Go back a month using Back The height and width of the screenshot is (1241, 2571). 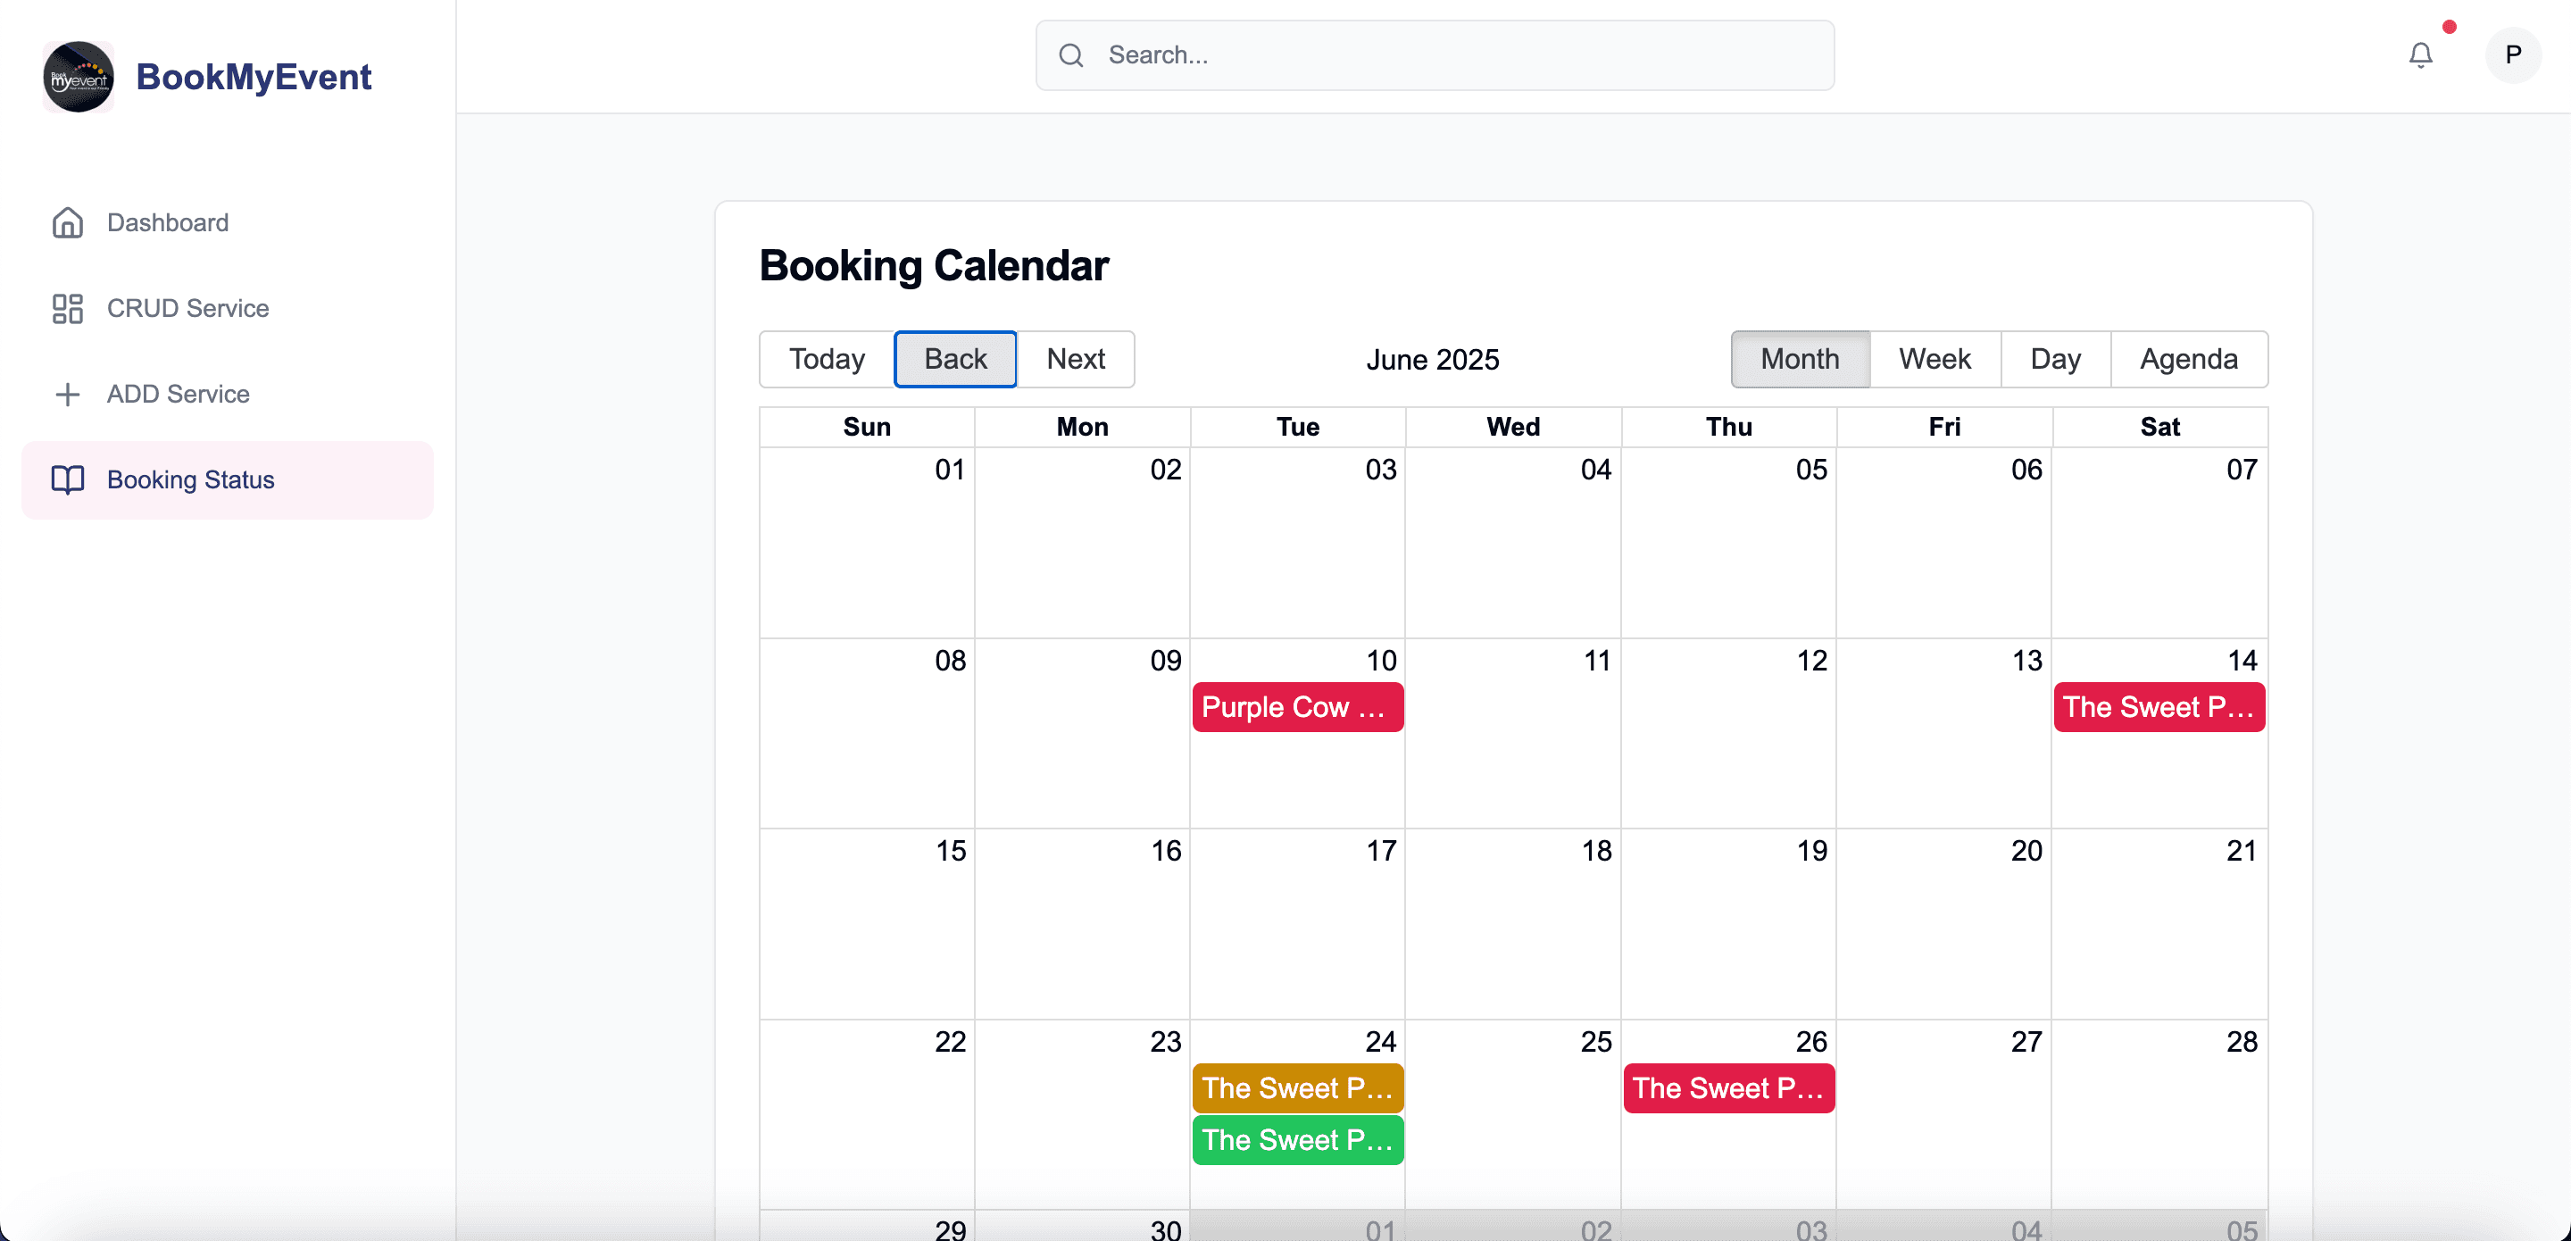tap(954, 358)
